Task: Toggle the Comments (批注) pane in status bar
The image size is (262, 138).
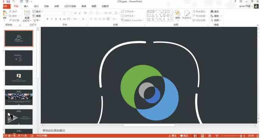Action: 184,136
